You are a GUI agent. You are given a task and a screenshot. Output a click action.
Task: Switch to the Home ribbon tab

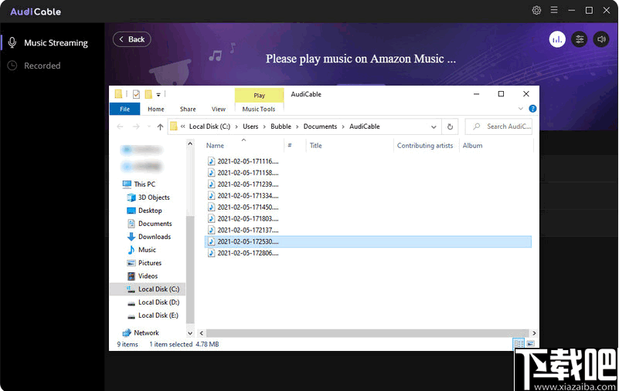[156, 110]
